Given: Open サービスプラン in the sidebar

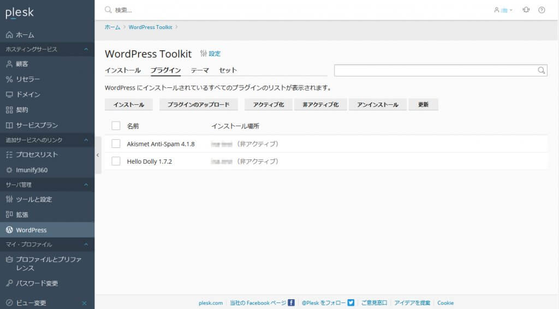Looking at the screenshot, I should click(47, 125).
